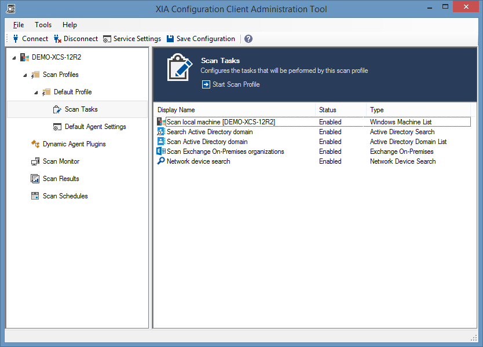The height and width of the screenshot is (347, 483).
Task: Click the Disconnect plug icon with red X
Action: point(57,39)
